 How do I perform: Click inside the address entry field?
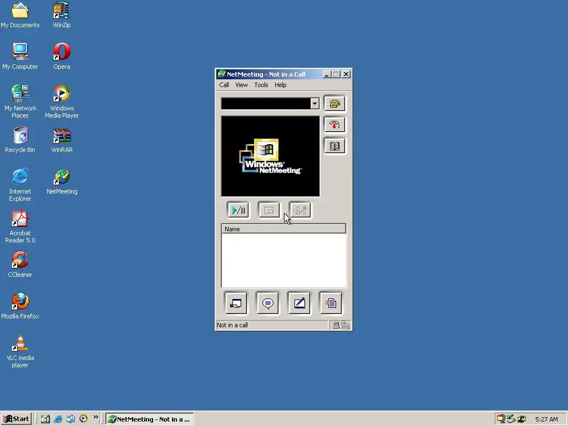click(x=266, y=104)
